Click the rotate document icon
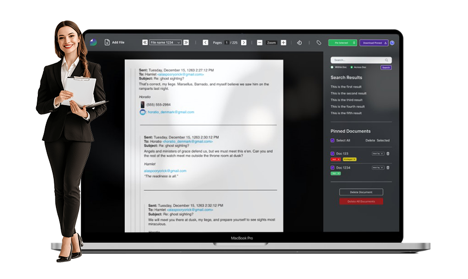The width and height of the screenshot is (468, 279). [299, 43]
